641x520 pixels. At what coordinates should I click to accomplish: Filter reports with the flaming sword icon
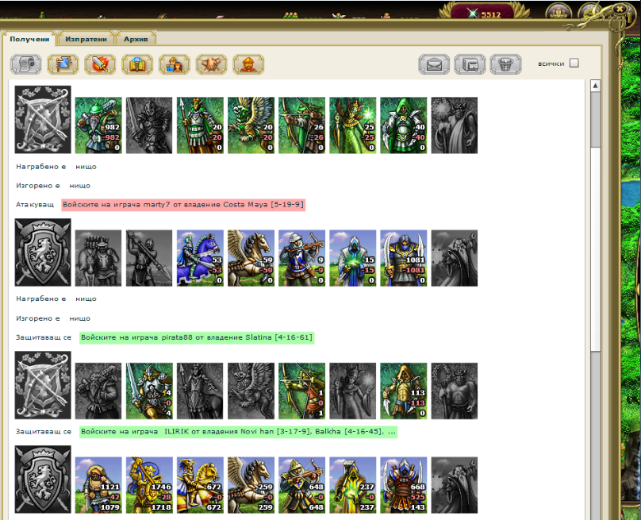(x=100, y=64)
